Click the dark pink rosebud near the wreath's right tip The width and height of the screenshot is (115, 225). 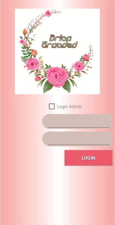tap(86, 57)
